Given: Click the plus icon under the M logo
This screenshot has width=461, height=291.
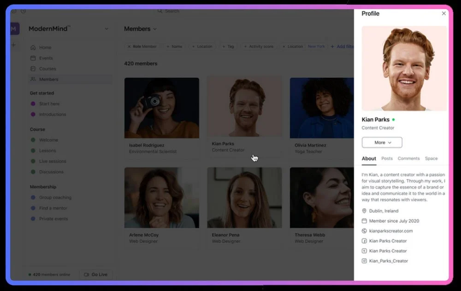Looking at the screenshot, I should point(13,45).
